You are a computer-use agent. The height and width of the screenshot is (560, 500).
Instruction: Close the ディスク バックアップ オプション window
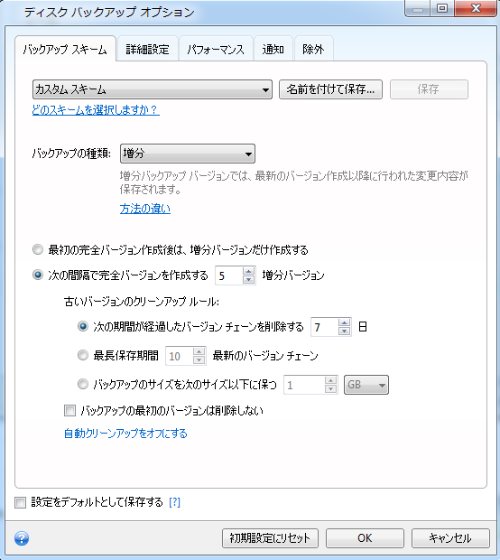[x=476, y=8]
